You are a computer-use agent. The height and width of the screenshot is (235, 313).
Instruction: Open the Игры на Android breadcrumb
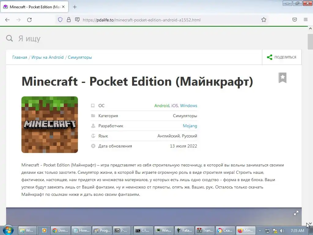(x=47, y=57)
